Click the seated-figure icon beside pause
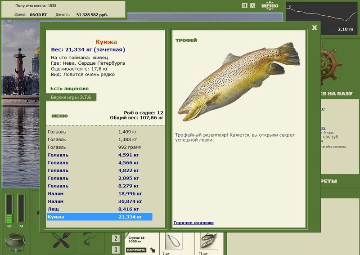This screenshot has height=255, width=360. (x=252, y=6)
